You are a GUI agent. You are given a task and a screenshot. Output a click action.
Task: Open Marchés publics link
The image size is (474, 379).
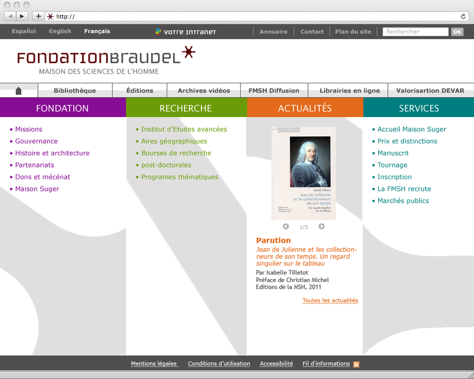click(x=403, y=200)
